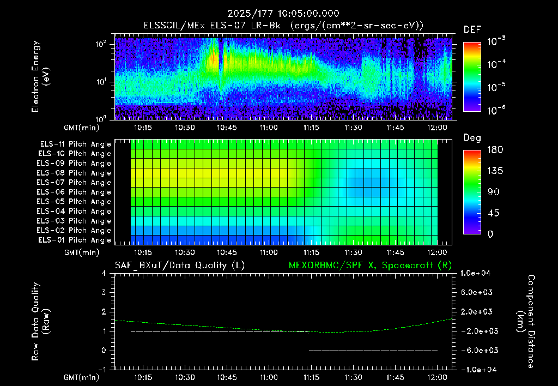Click the ELS-04 Pitch Angle row label
This screenshot has width=558, height=386.
[74, 211]
